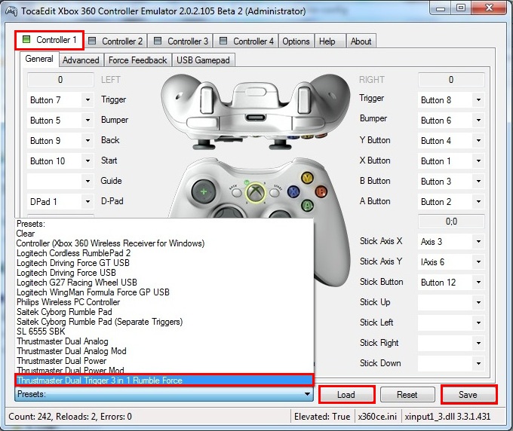Open the D-Pad mapping dropdown
This screenshot has width=513, height=431.
coord(88,202)
